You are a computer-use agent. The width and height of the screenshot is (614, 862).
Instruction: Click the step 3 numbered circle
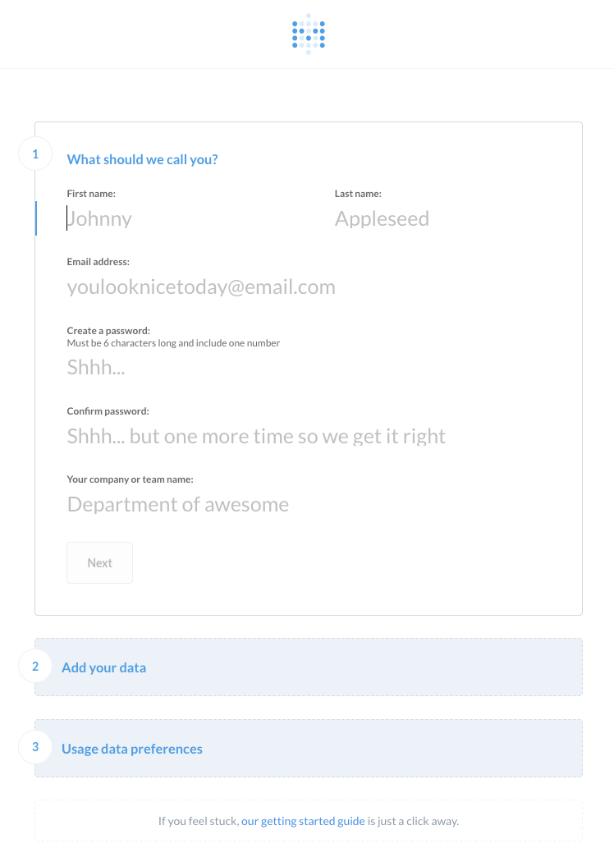coord(34,747)
